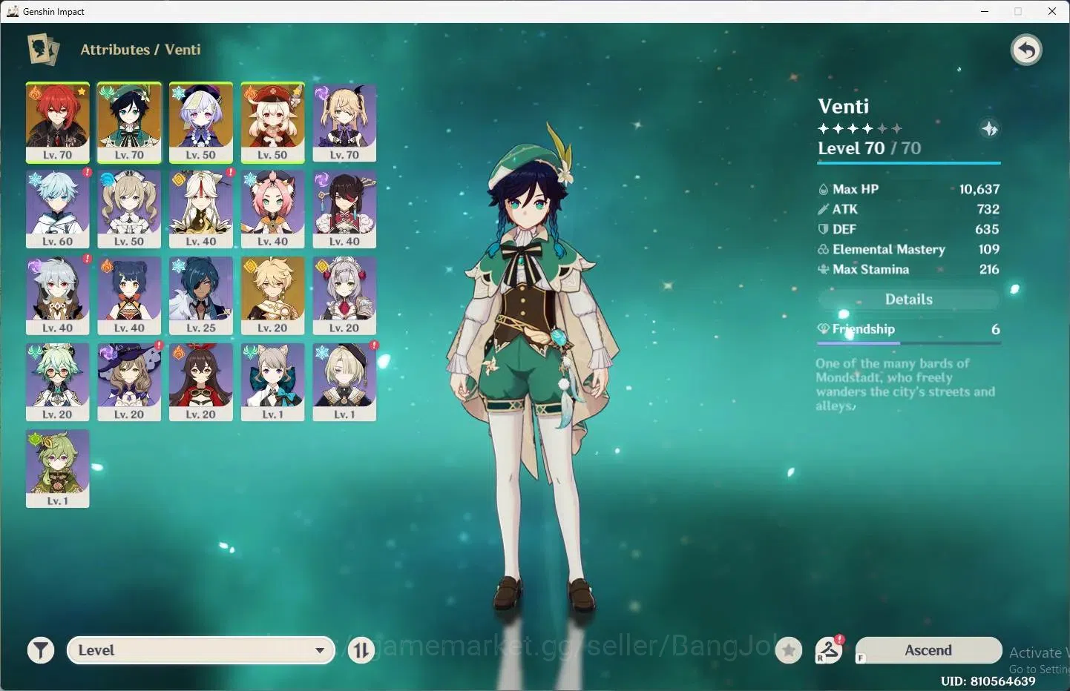Viewport: 1070px width, 691px height.
Task: Select Kaeya's Lv. 25 portrait
Action: coord(201,296)
